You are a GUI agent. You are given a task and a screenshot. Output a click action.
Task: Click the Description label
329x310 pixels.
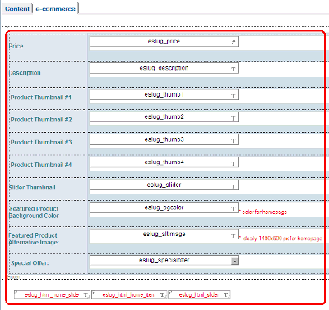coord(25,73)
